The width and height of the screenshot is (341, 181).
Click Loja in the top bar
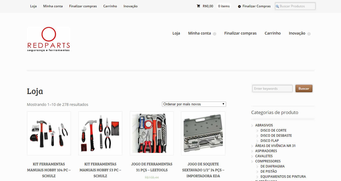tap(34, 6)
